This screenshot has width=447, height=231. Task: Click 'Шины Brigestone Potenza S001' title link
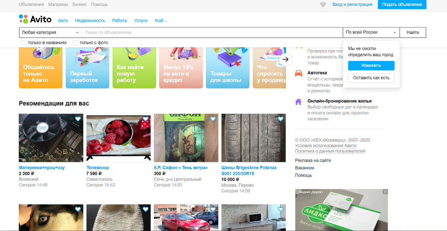pyautogui.click(x=249, y=170)
